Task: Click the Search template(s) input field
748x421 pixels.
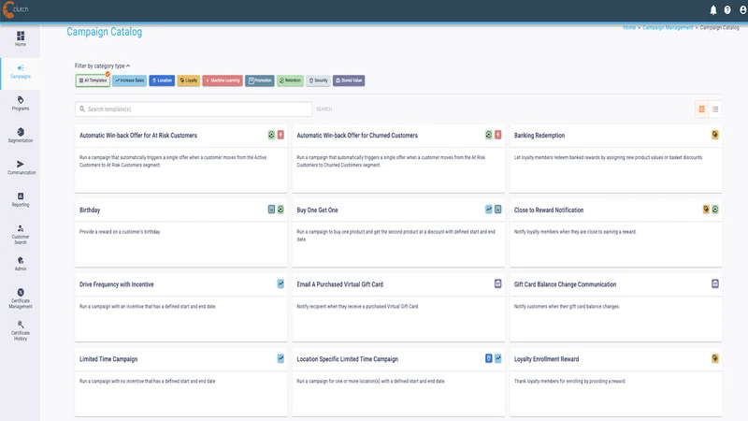Action: [x=194, y=109]
